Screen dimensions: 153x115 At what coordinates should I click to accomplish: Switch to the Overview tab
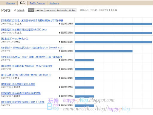pyautogui.click(x=11, y=3)
